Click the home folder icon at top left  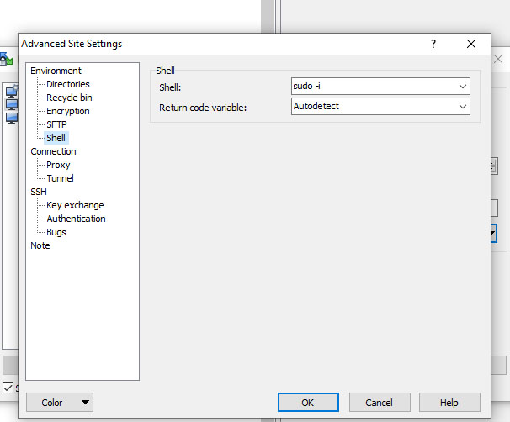click(x=6, y=59)
